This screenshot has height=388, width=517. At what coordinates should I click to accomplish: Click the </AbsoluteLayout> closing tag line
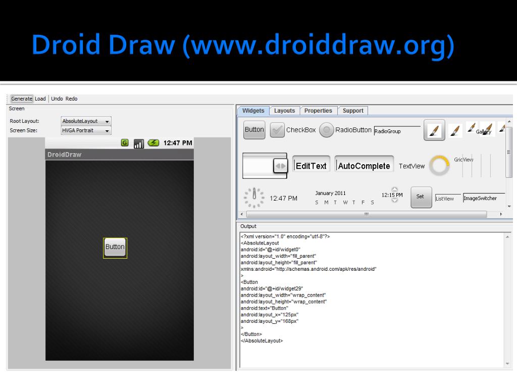click(262, 341)
